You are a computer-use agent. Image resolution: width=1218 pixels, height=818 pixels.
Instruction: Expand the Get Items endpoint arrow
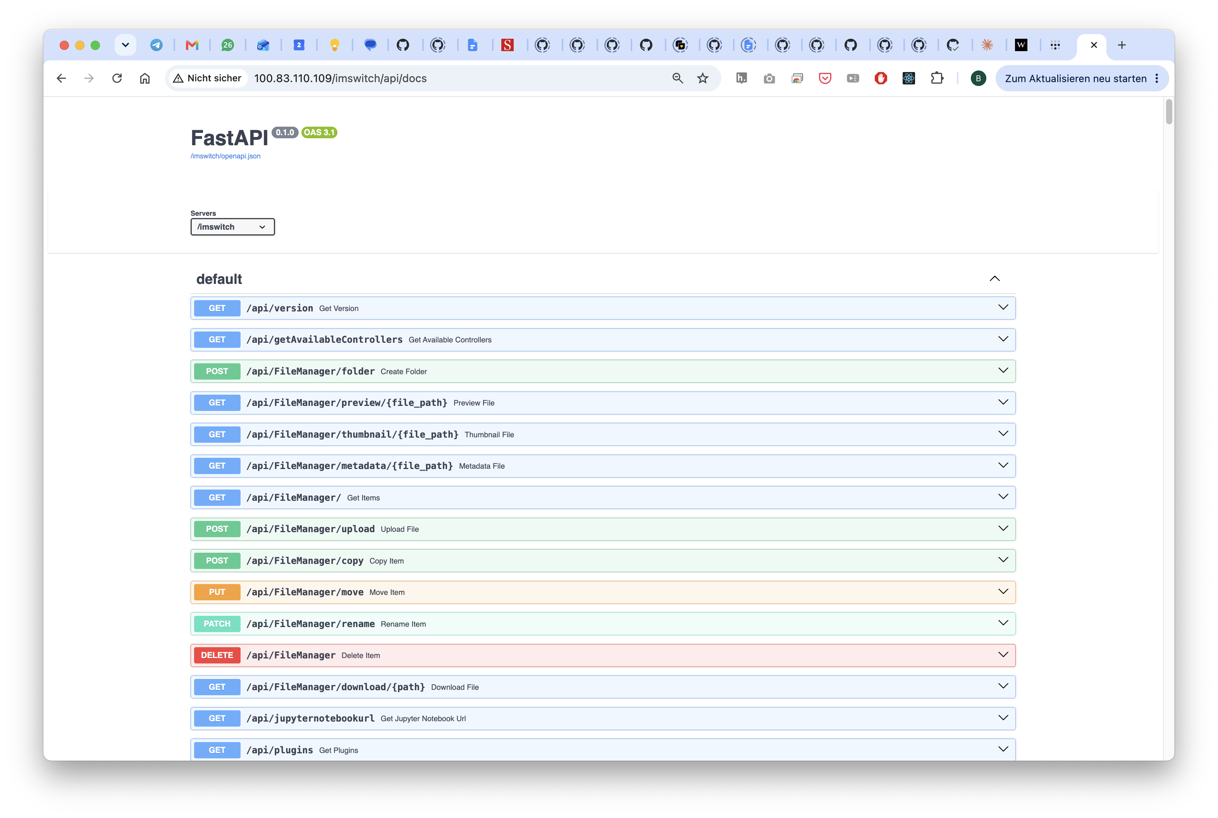pyautogui.click(x=1003, y=497)
